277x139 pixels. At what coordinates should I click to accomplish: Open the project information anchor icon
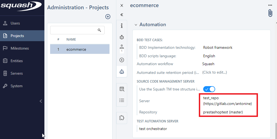pyautogui.click(x=122, y=26)
